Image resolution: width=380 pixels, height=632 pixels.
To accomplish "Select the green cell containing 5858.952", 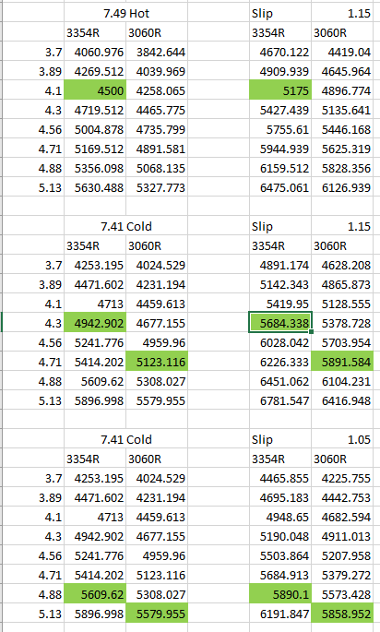I will (x=342, y=614).
